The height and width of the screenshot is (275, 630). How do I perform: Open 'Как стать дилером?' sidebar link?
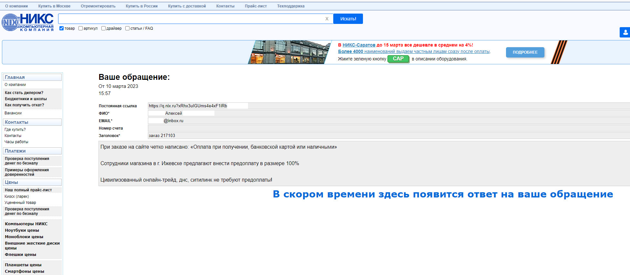click(24, 93)
